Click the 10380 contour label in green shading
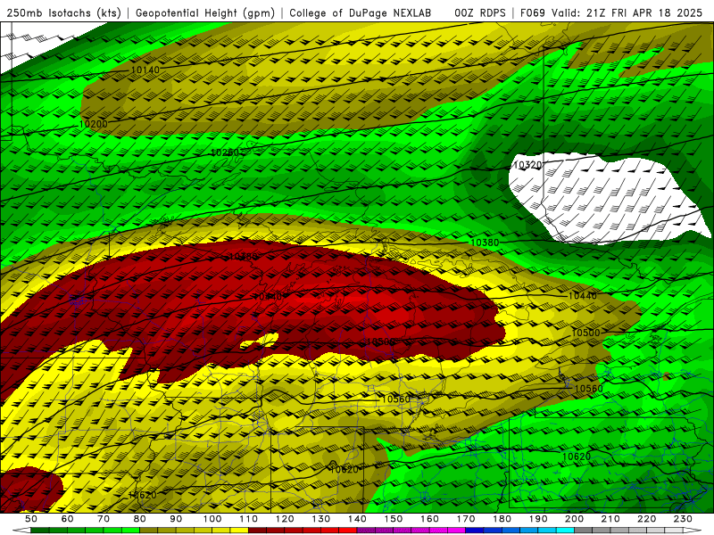 (485, 243)
